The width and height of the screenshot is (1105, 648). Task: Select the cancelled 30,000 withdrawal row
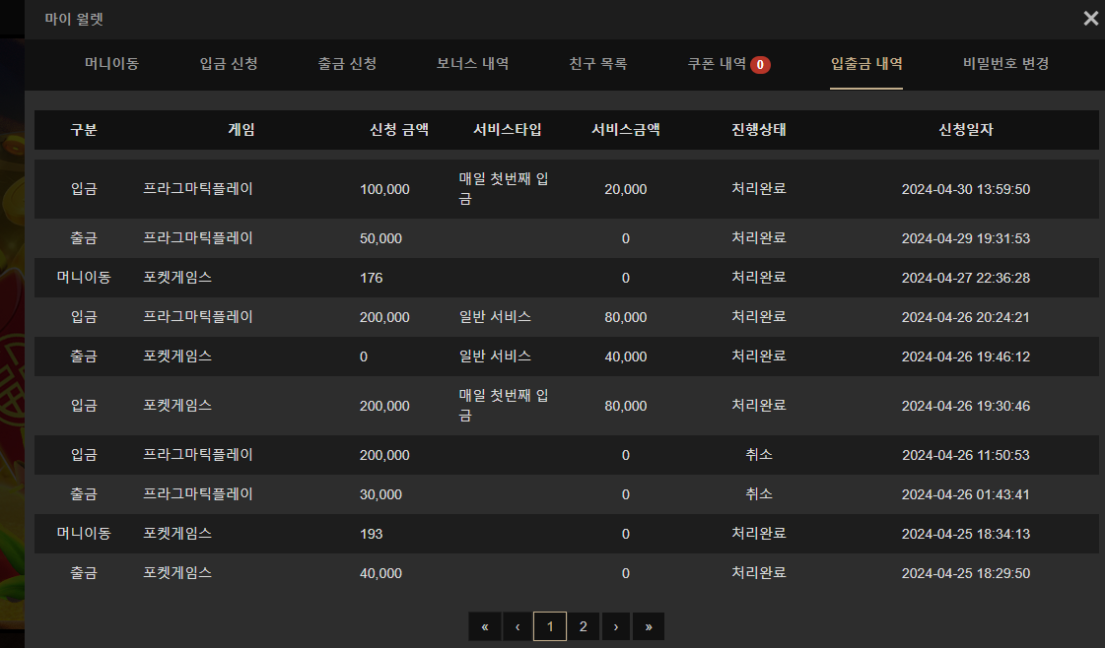click(567, 494)
